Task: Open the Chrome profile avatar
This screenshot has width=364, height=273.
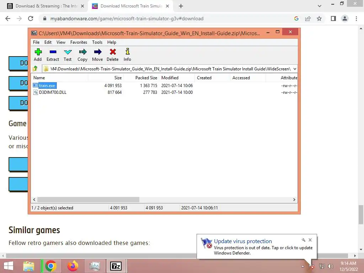Action: click(345, 18)
